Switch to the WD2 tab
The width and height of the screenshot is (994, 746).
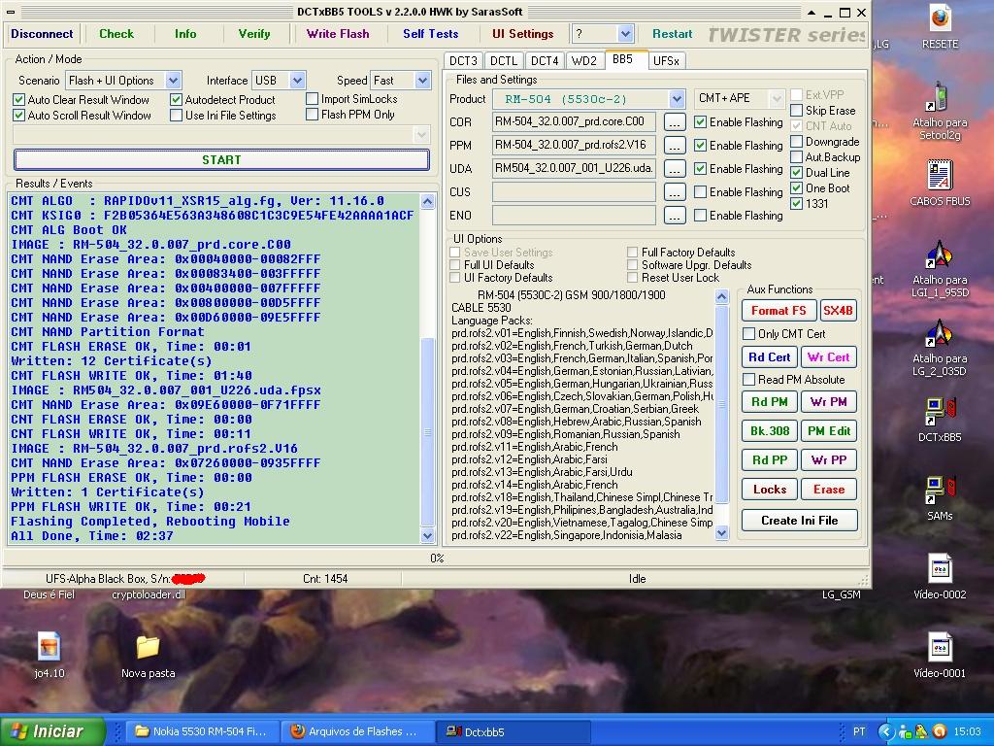click(x=583, y=61)
